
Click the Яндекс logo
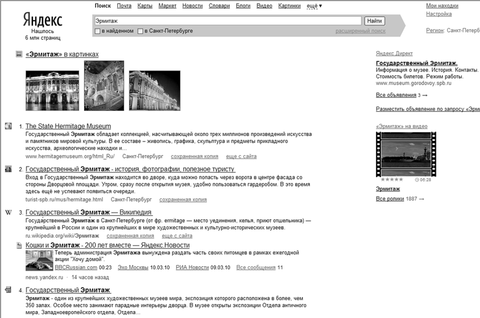click(x=42, y=19)
